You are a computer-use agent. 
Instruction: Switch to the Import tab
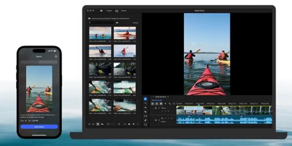[109, 11]
